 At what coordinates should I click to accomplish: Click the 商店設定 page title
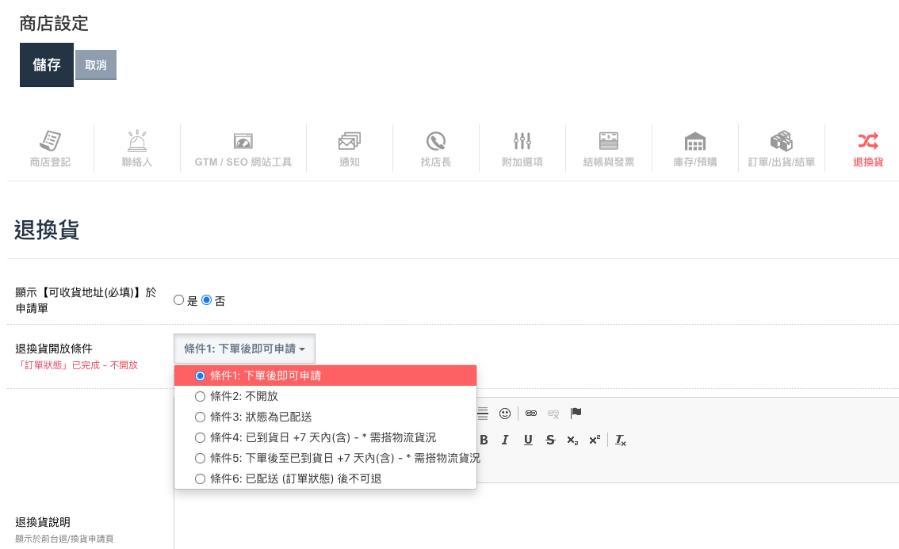(54, 24)
